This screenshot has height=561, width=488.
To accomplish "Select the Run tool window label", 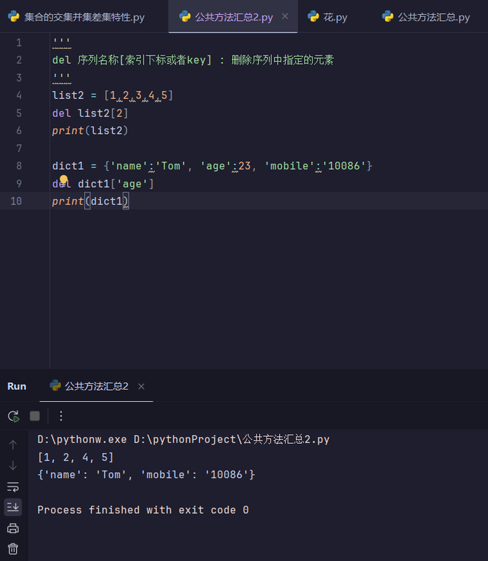I will click(17, 386).
